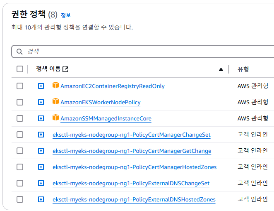Screen dimensions: 274x211
Task: Check AmazonSSMManagedInstanceCore row checkbox
Action: click(20, 118)
